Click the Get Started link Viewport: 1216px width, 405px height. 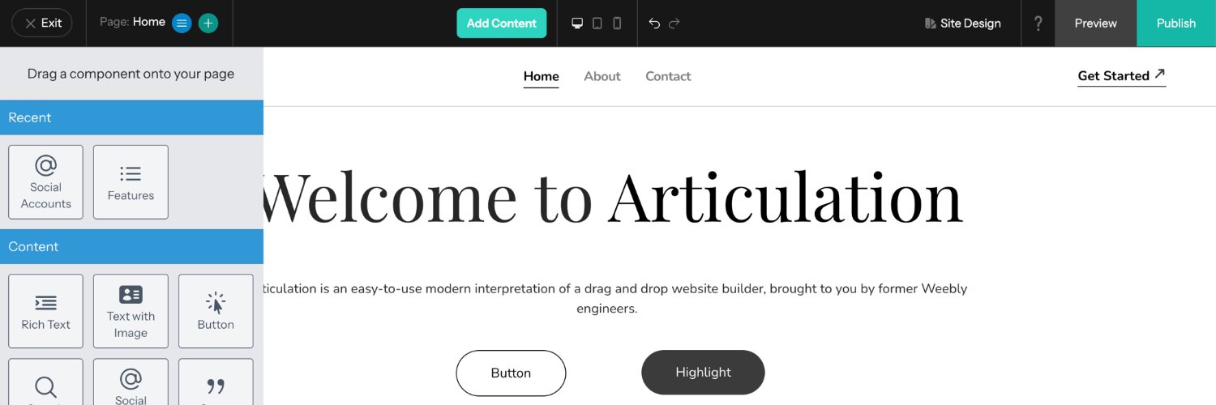coord(1121,76)
